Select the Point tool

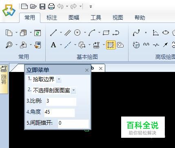pyautogui.click(x=146, y=33)
